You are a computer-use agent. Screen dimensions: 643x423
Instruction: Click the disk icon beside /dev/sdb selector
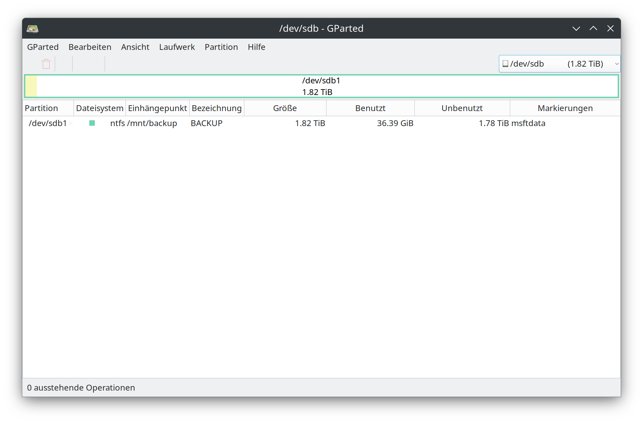[505, 64]
